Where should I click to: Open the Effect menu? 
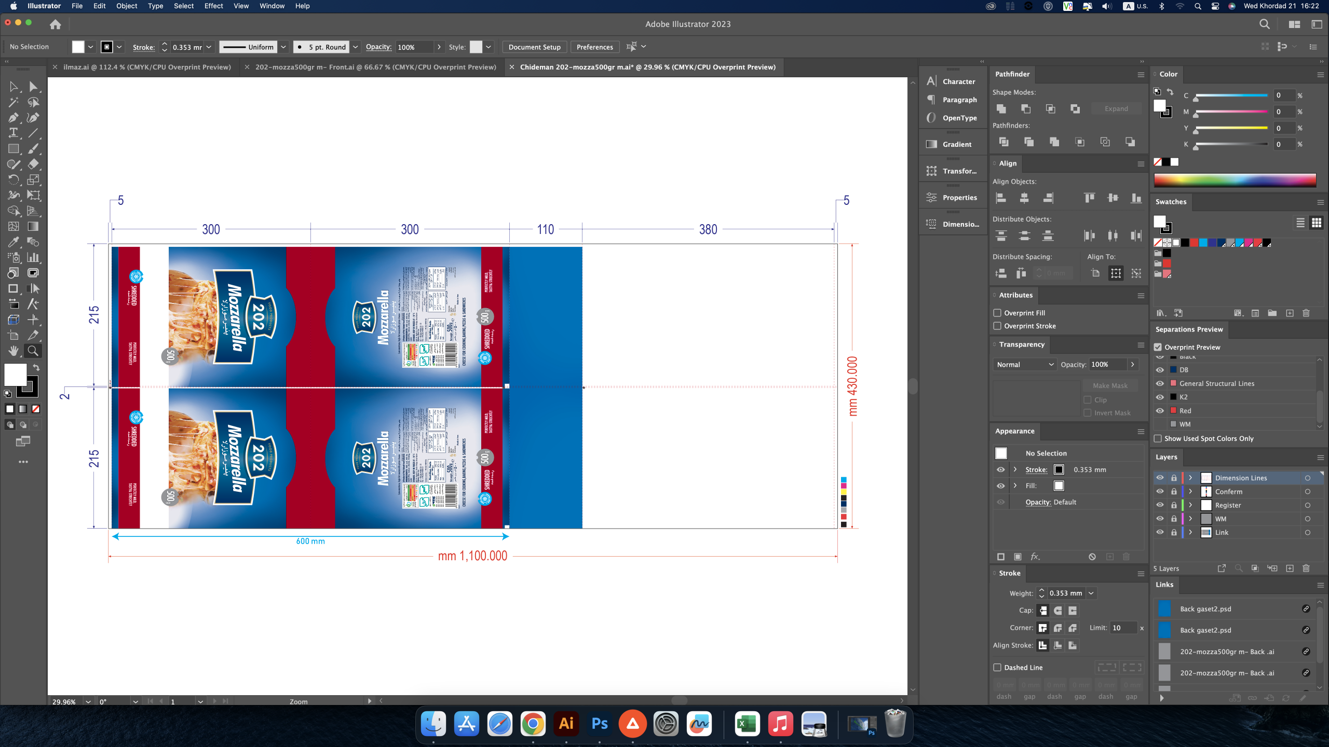[213, 6]
